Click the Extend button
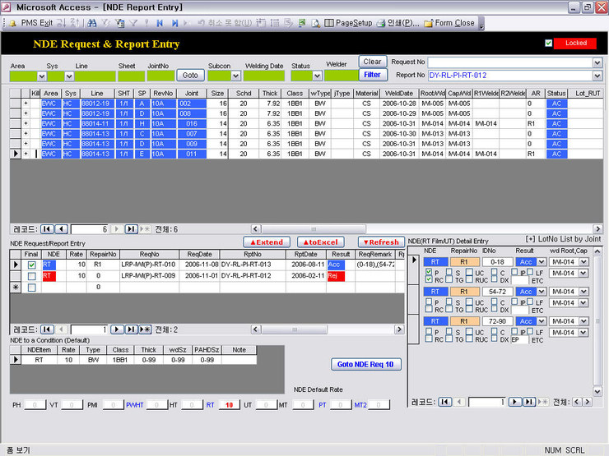The image size is (609, 456). click(x=267, y=242)
